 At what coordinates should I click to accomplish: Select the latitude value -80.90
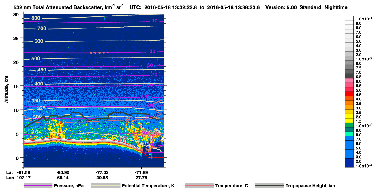[x=63, y=172]
